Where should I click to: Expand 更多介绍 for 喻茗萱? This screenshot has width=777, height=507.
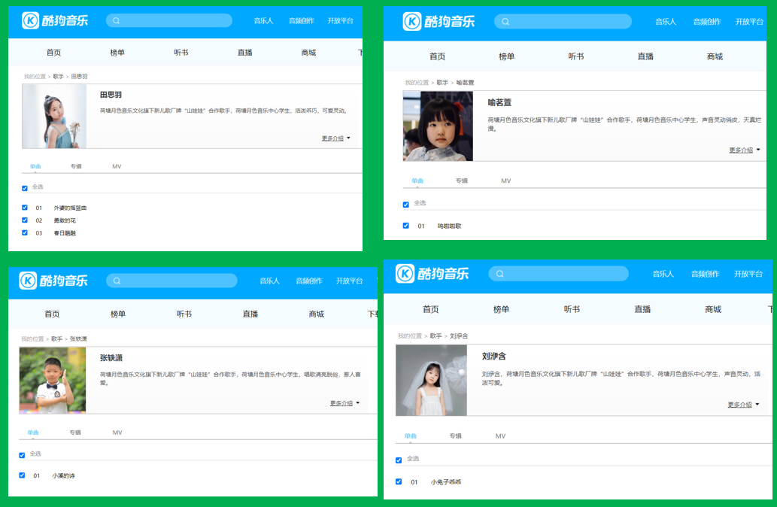745,150
